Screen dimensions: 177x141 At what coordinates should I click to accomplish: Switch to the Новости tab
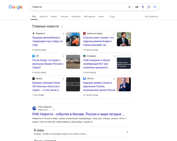click(43, 16)
